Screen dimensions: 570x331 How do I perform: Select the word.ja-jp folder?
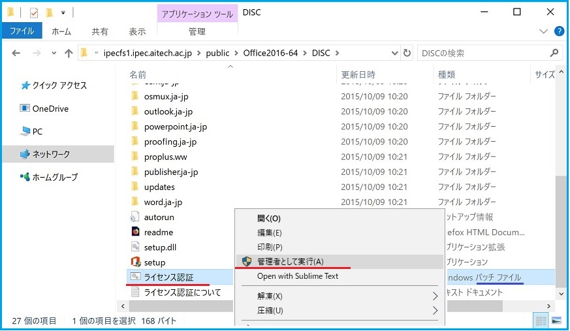click(x=163, y=202)
